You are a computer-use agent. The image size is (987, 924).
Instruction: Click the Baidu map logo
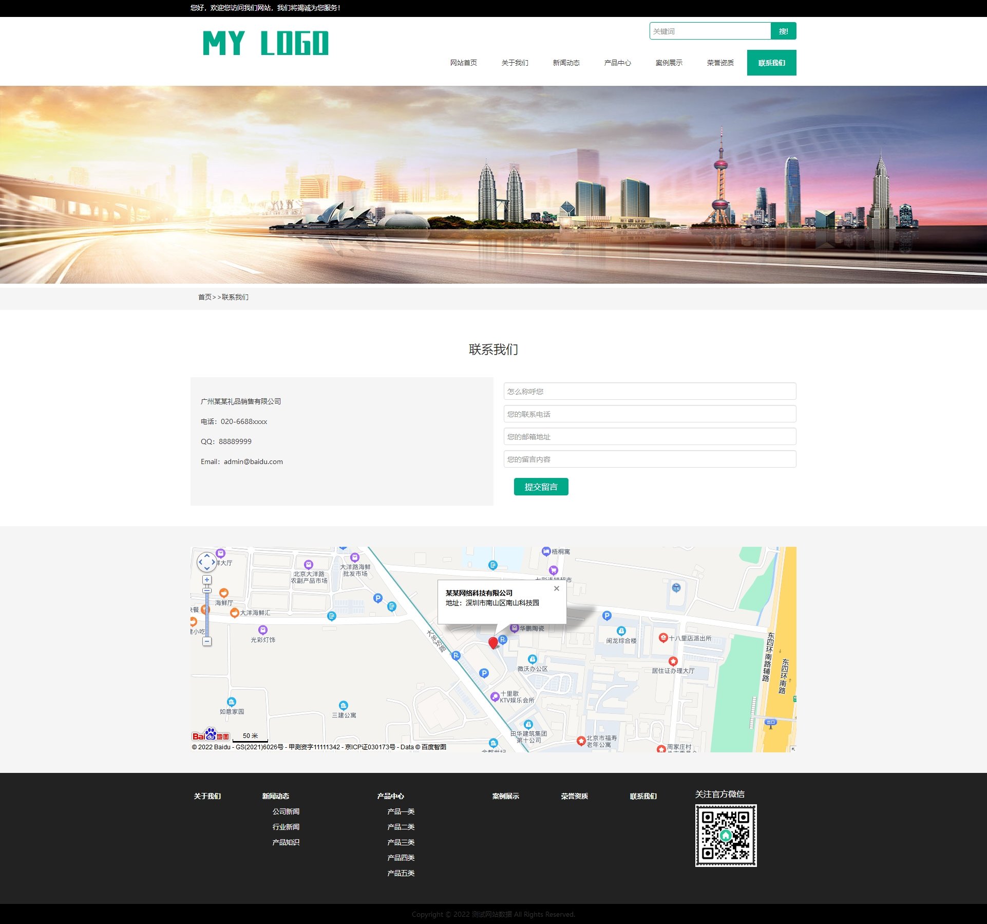(211, 735)
